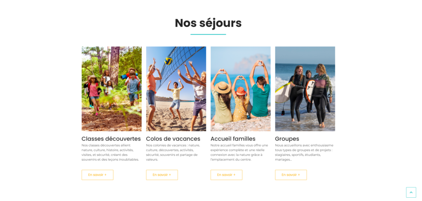The image size is (422, 201).
Task: Open the Groupes surfers photo
Action: [305, 89]
